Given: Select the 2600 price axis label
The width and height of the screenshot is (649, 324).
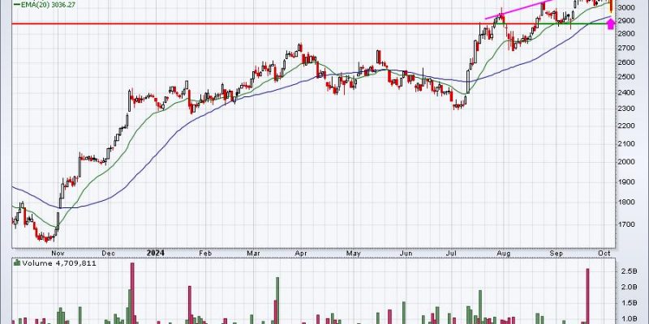Looking at the screenshot, I should [x=627, y=62].
